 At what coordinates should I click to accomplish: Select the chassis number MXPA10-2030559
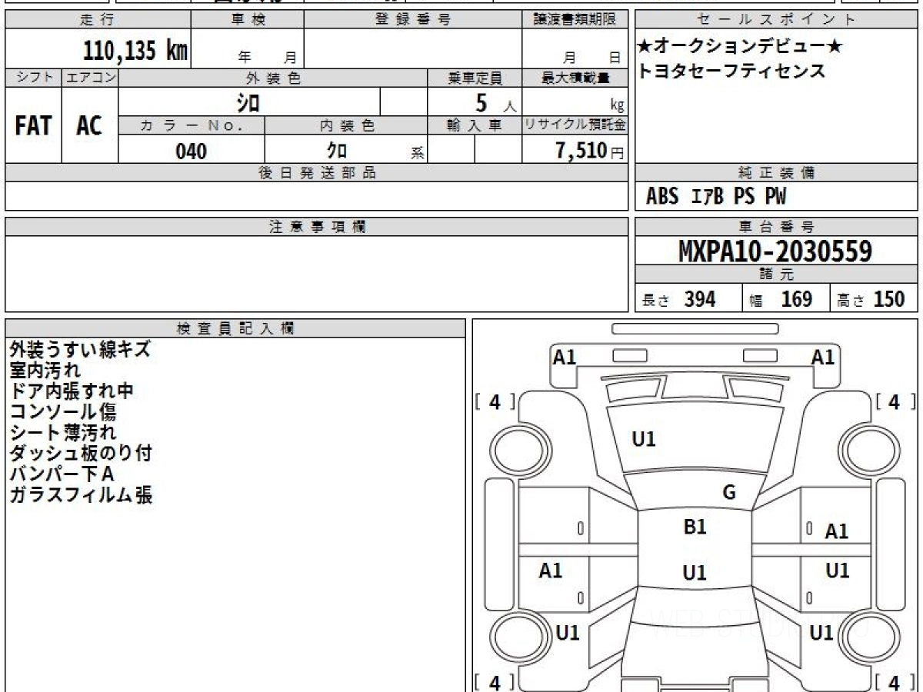(x=775, y=251)
